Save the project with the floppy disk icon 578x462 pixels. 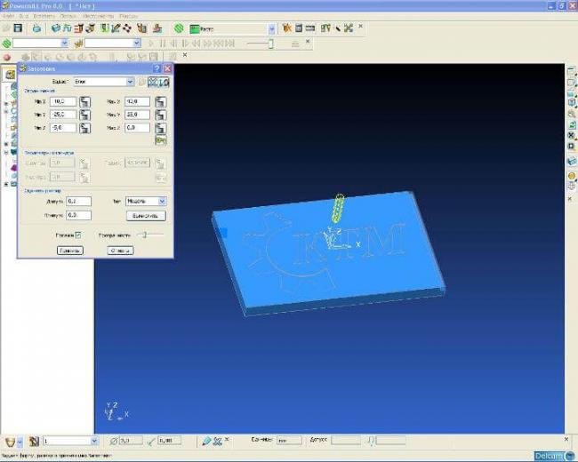[x=18, y=28]
